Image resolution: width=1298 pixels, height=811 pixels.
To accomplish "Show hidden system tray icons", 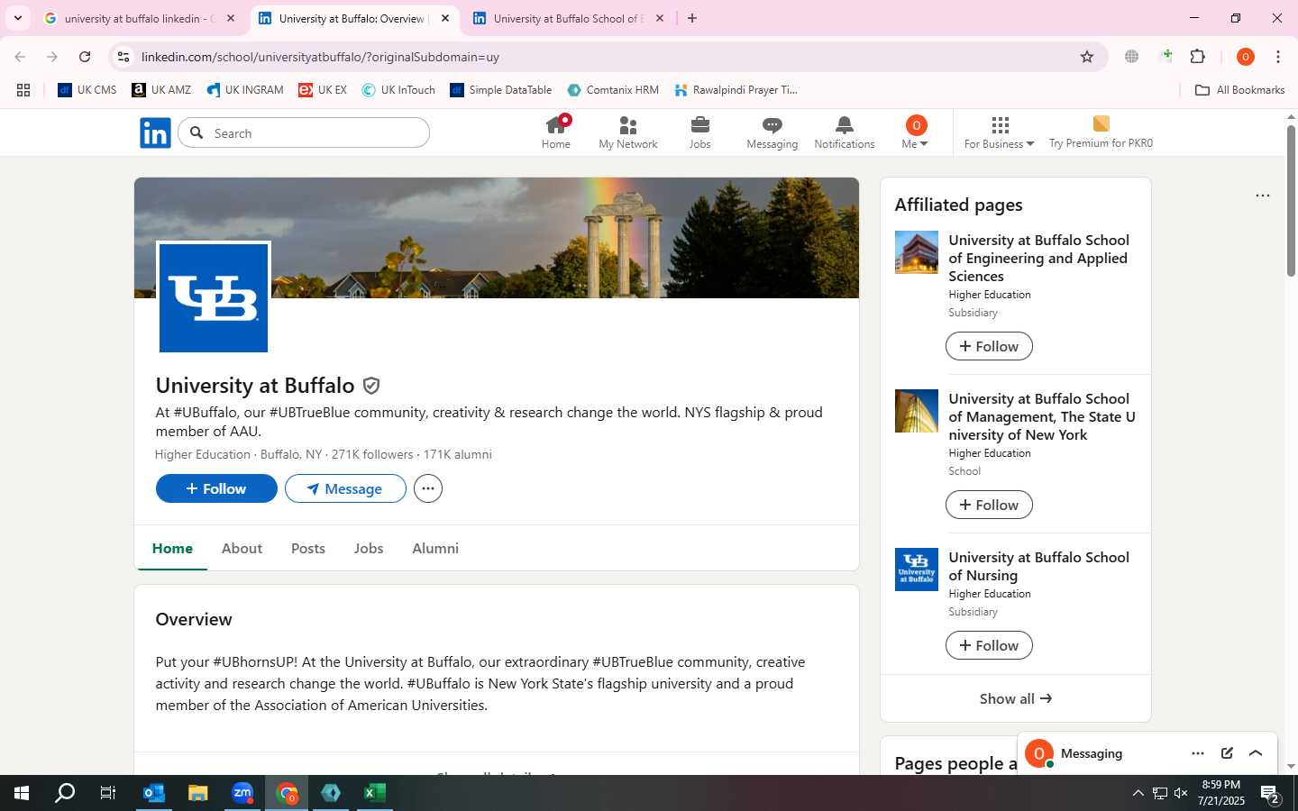I will 1138,793.
